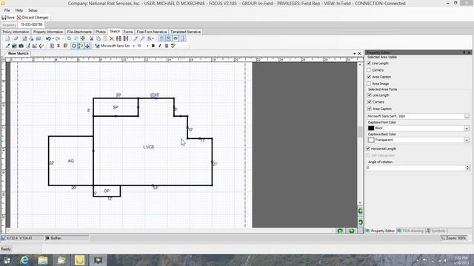Viewport: 474px width, 266px height.
Task: Select the Pencil draw tool
Action: [x=7, y=46]
